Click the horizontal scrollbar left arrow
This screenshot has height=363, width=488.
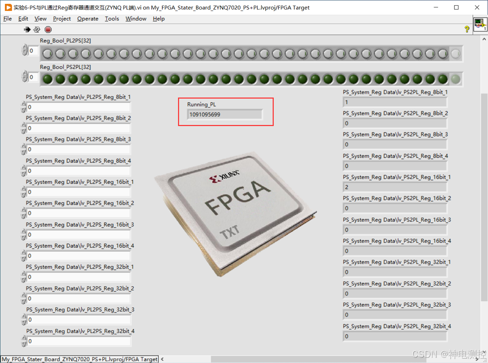[x=162, y=359]
